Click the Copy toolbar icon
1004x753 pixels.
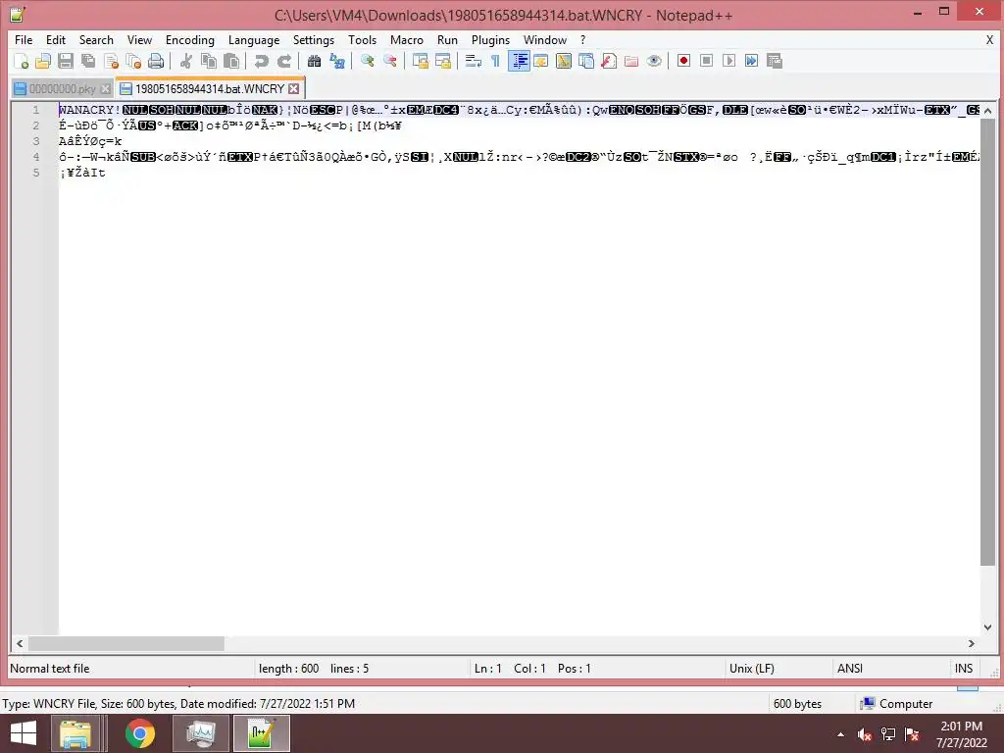click(x=209, y=61)
